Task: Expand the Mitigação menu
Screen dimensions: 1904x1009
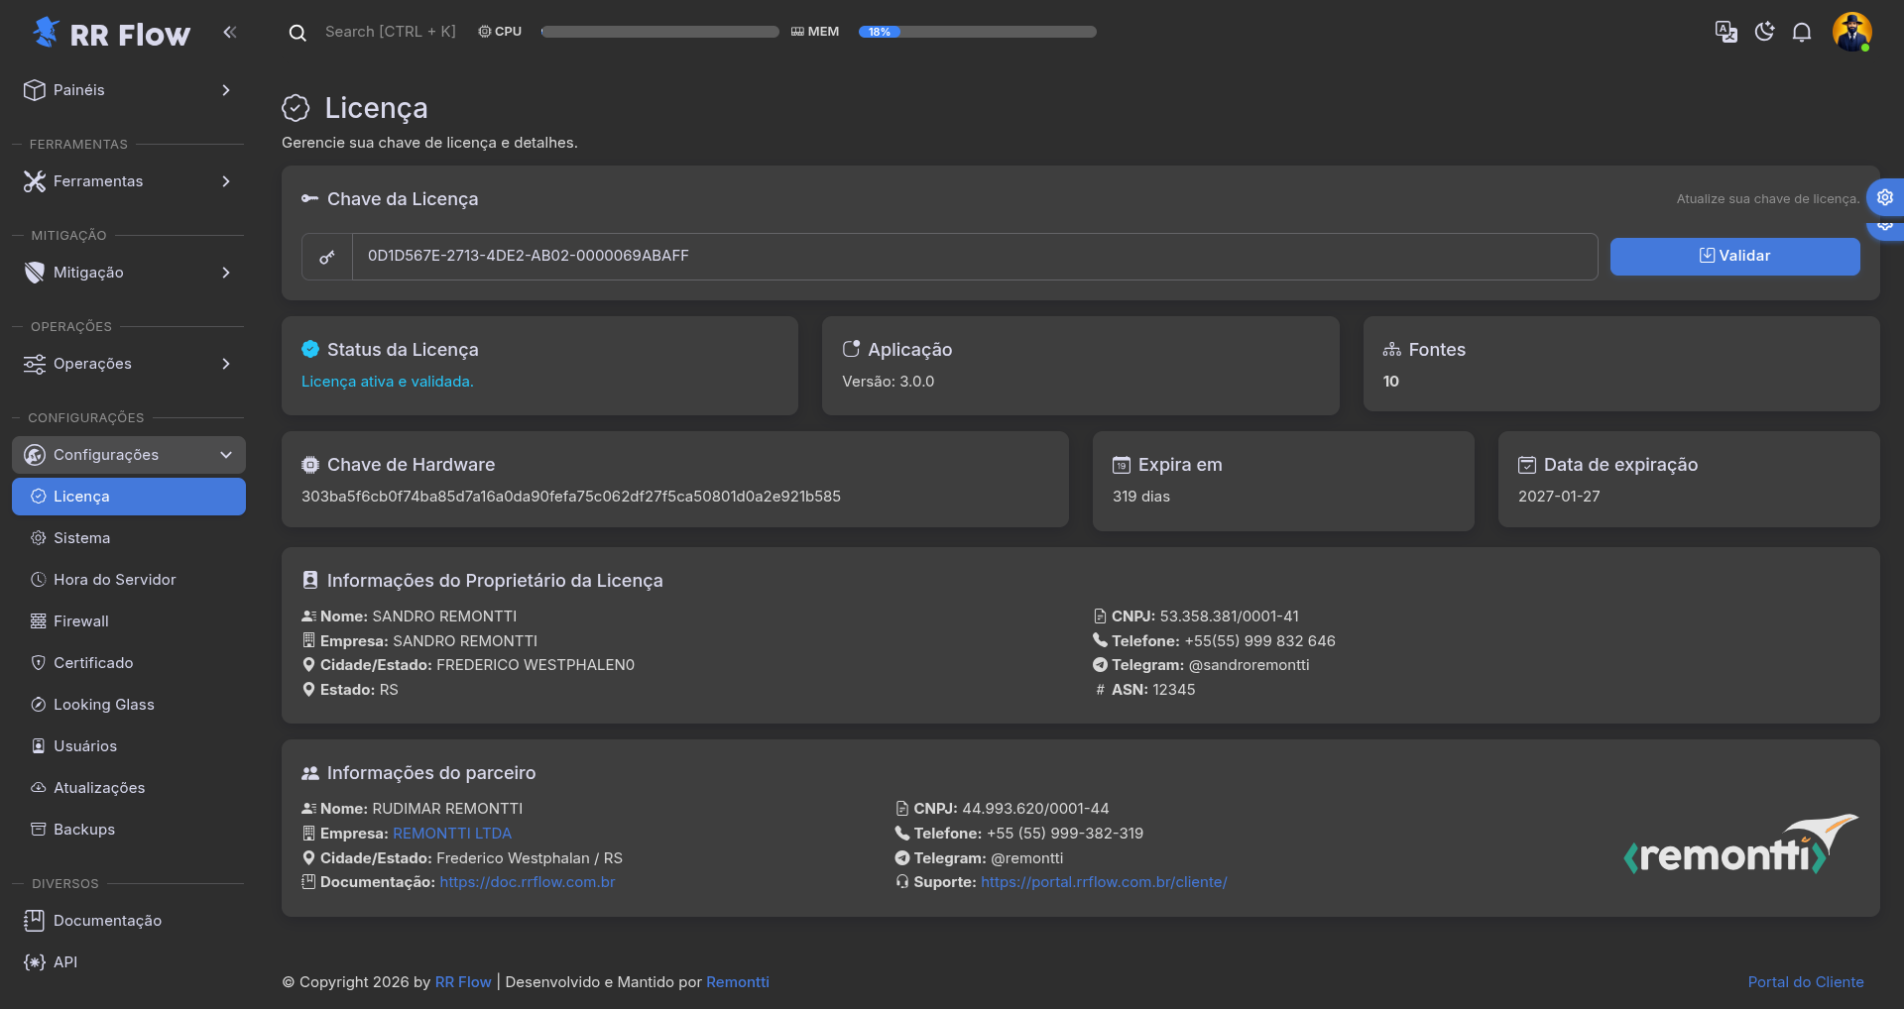Action: coord(129,273)
